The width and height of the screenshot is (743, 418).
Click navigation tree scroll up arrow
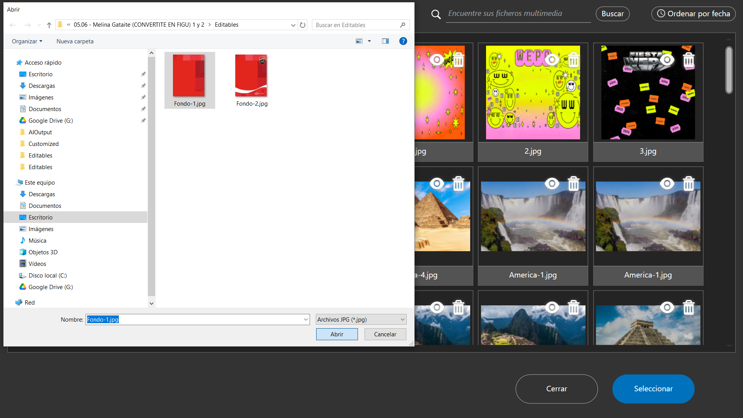[x=151, y=53]
